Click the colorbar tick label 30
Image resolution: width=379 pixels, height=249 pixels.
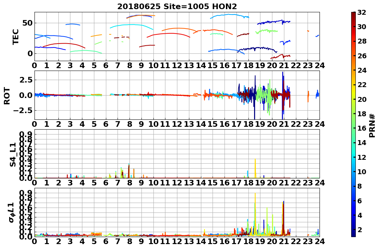[x=362, y=27]
